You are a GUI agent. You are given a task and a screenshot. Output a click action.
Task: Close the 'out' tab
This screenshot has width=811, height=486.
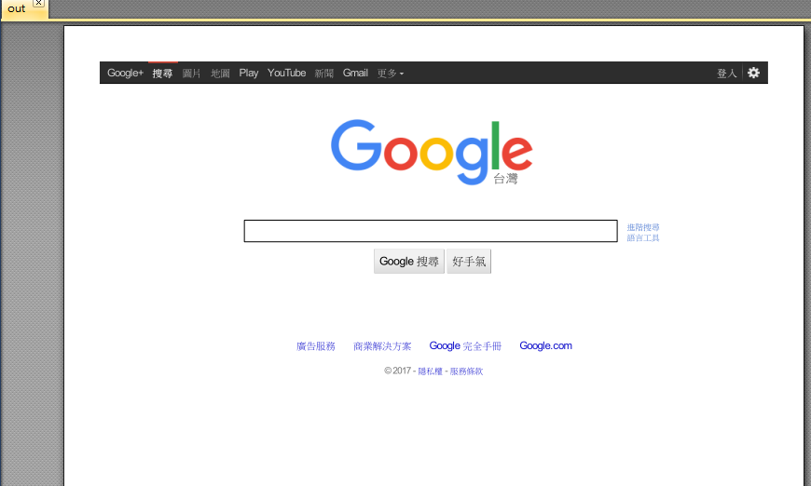(x=39, y=3)
